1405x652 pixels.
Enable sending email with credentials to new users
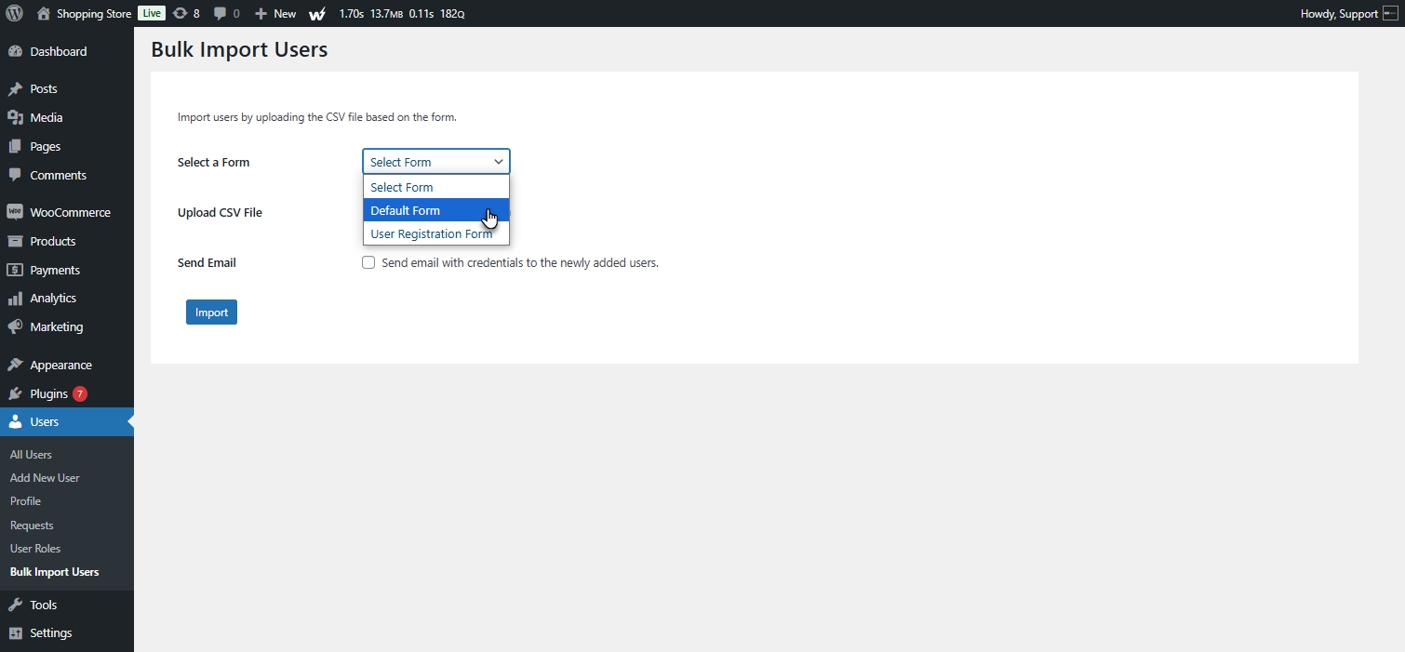click(x=368, y=262)
